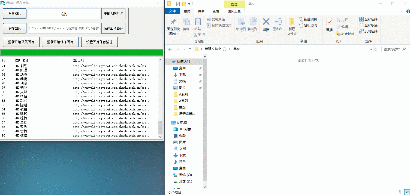Open the address bar history dropdown arrow
Image resolution: width=410 pixels, height=195 pixels.
tap(371, 49)
